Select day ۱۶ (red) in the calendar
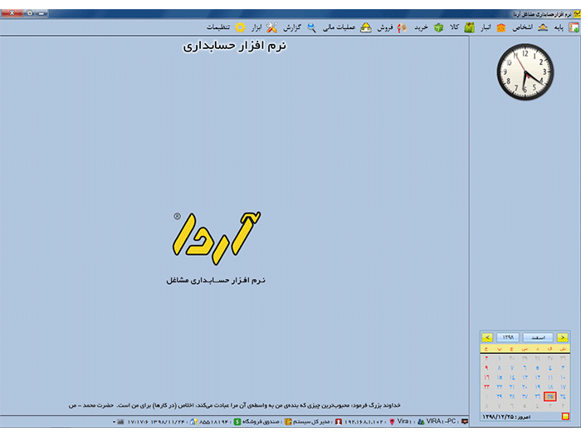The height and width of the screenshot is (436, 581). point(486,377)
